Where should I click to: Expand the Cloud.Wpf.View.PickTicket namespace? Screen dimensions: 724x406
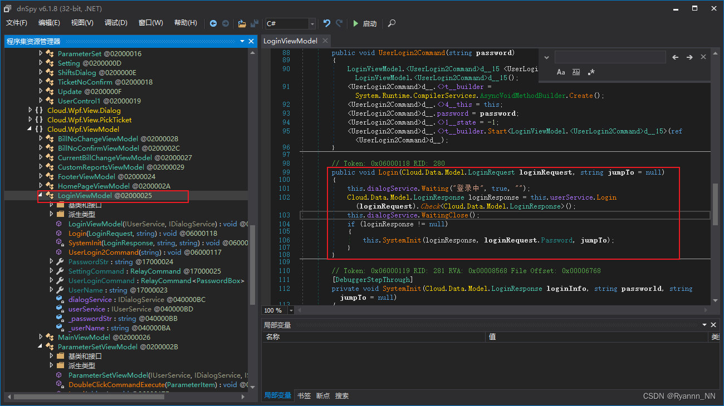pos(30,120)
